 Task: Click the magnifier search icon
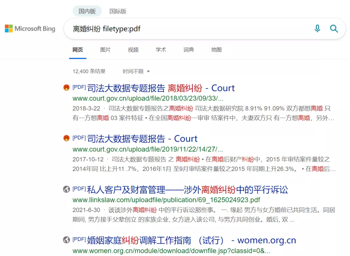point(334,29)
